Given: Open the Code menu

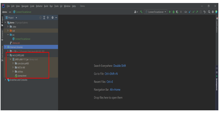Looking at the screenshot, I should (32, 6).
